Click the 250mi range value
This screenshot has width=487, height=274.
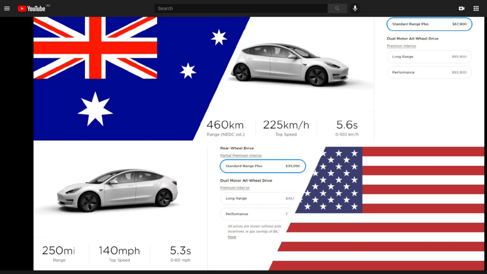[58, 250]
